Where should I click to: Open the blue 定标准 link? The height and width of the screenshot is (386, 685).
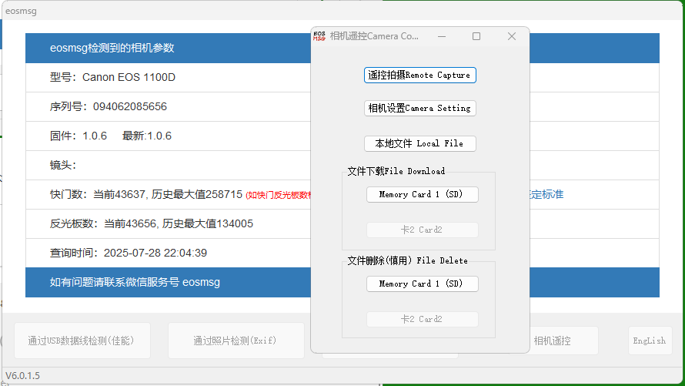tap(546, 194)
